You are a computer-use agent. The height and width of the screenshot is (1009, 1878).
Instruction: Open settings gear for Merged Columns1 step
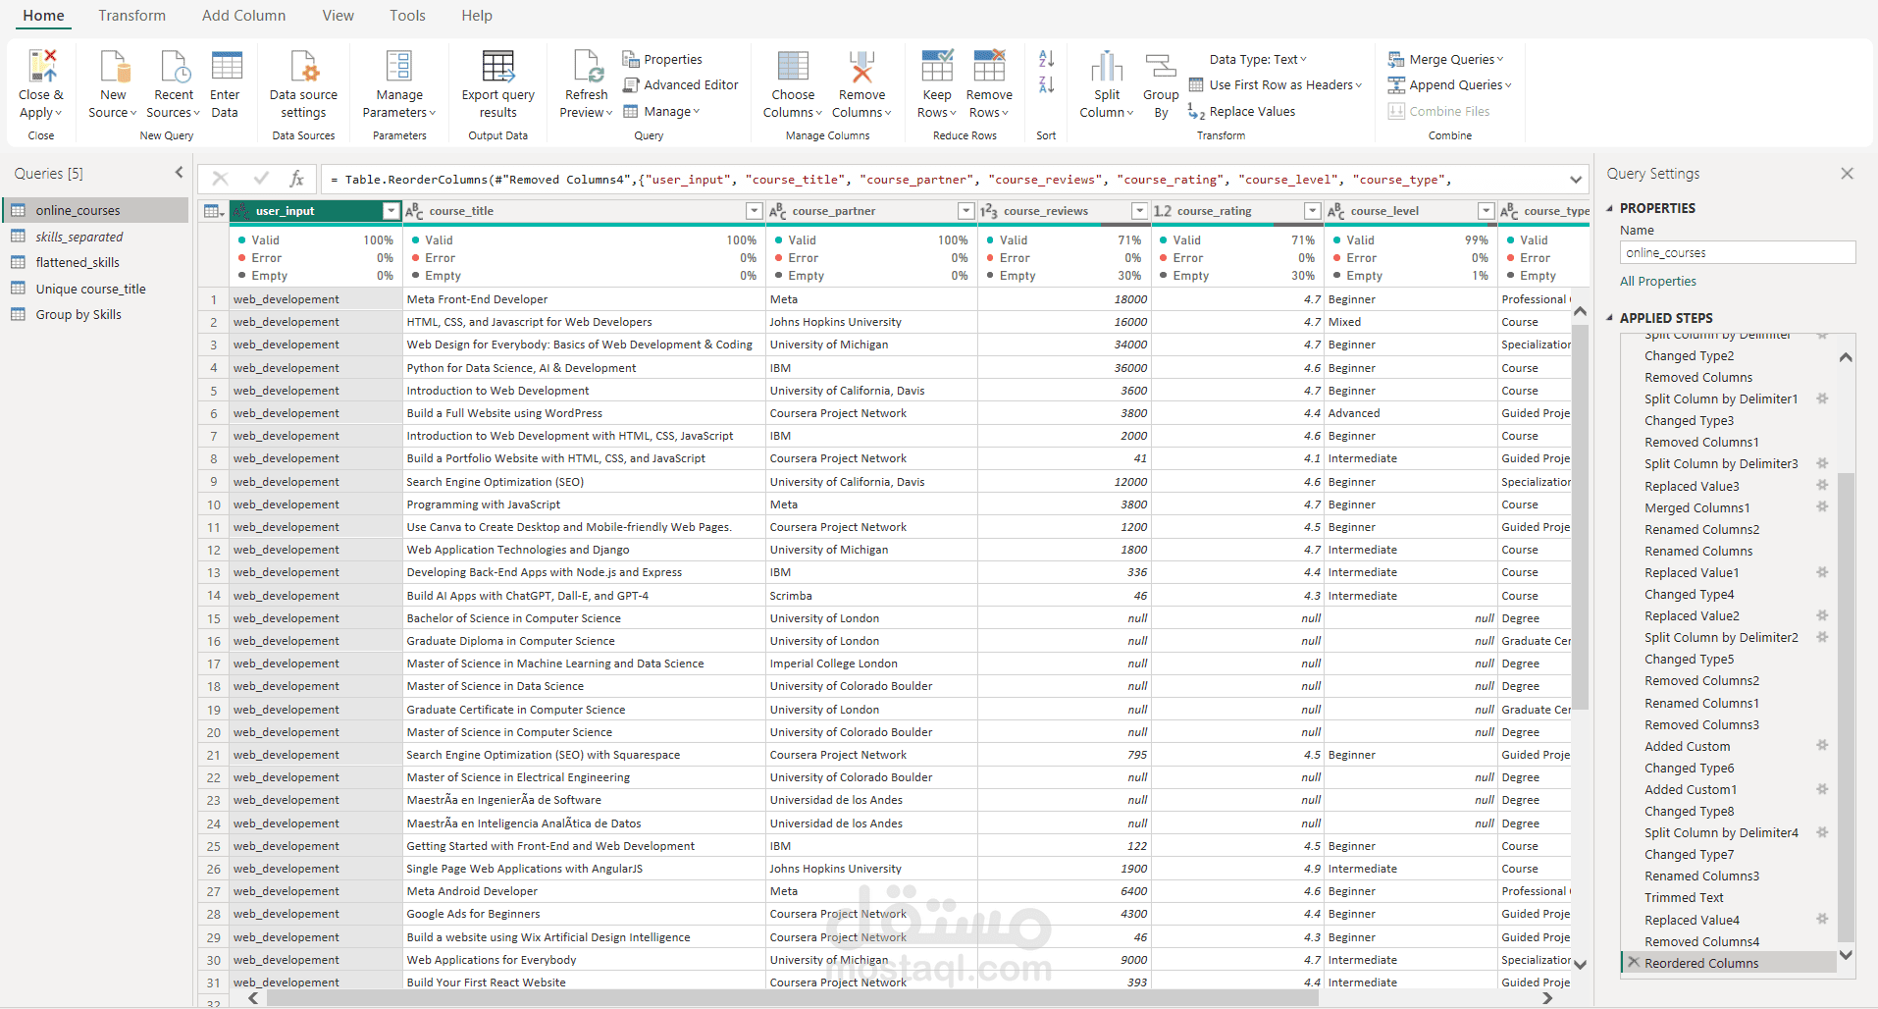(1822, 506)
